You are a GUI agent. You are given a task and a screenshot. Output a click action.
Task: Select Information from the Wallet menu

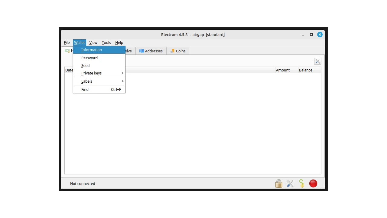(92, 50)
